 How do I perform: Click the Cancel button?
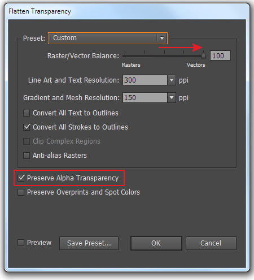coord(211,243)
